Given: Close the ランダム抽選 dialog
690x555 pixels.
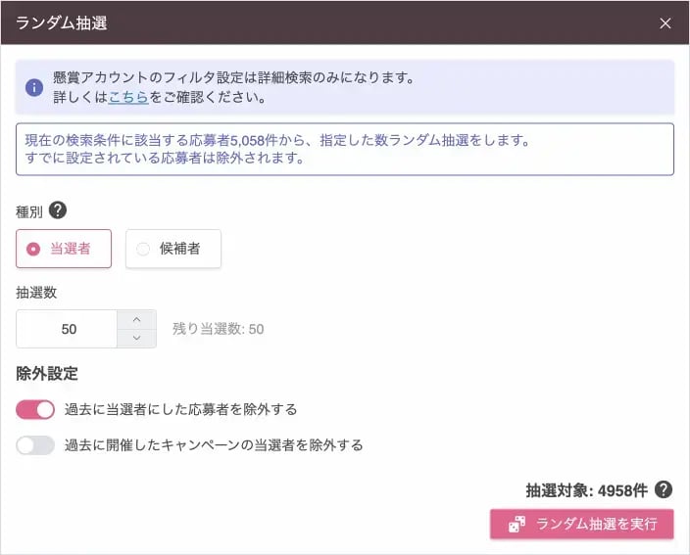Looking at the screenshot, I should click(665, 23).
